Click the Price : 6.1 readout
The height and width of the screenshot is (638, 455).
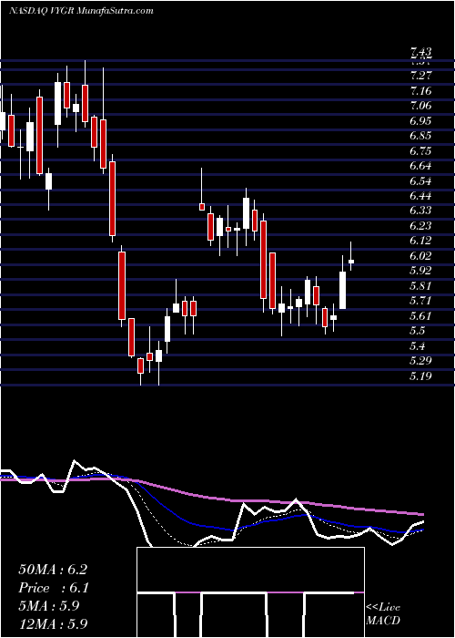(x=54, y=588)
